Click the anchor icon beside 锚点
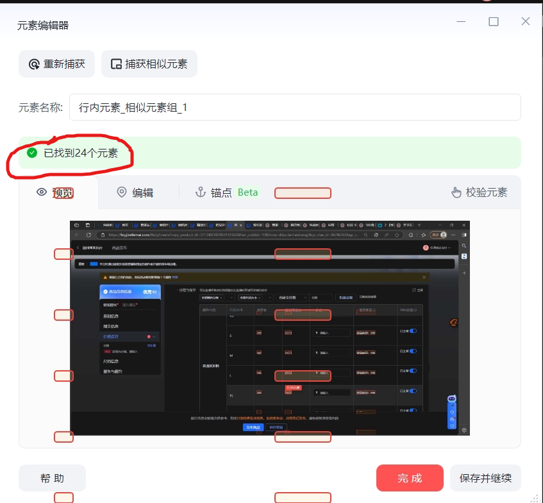This screenshot has height=503, width=543. pos(200,192)
